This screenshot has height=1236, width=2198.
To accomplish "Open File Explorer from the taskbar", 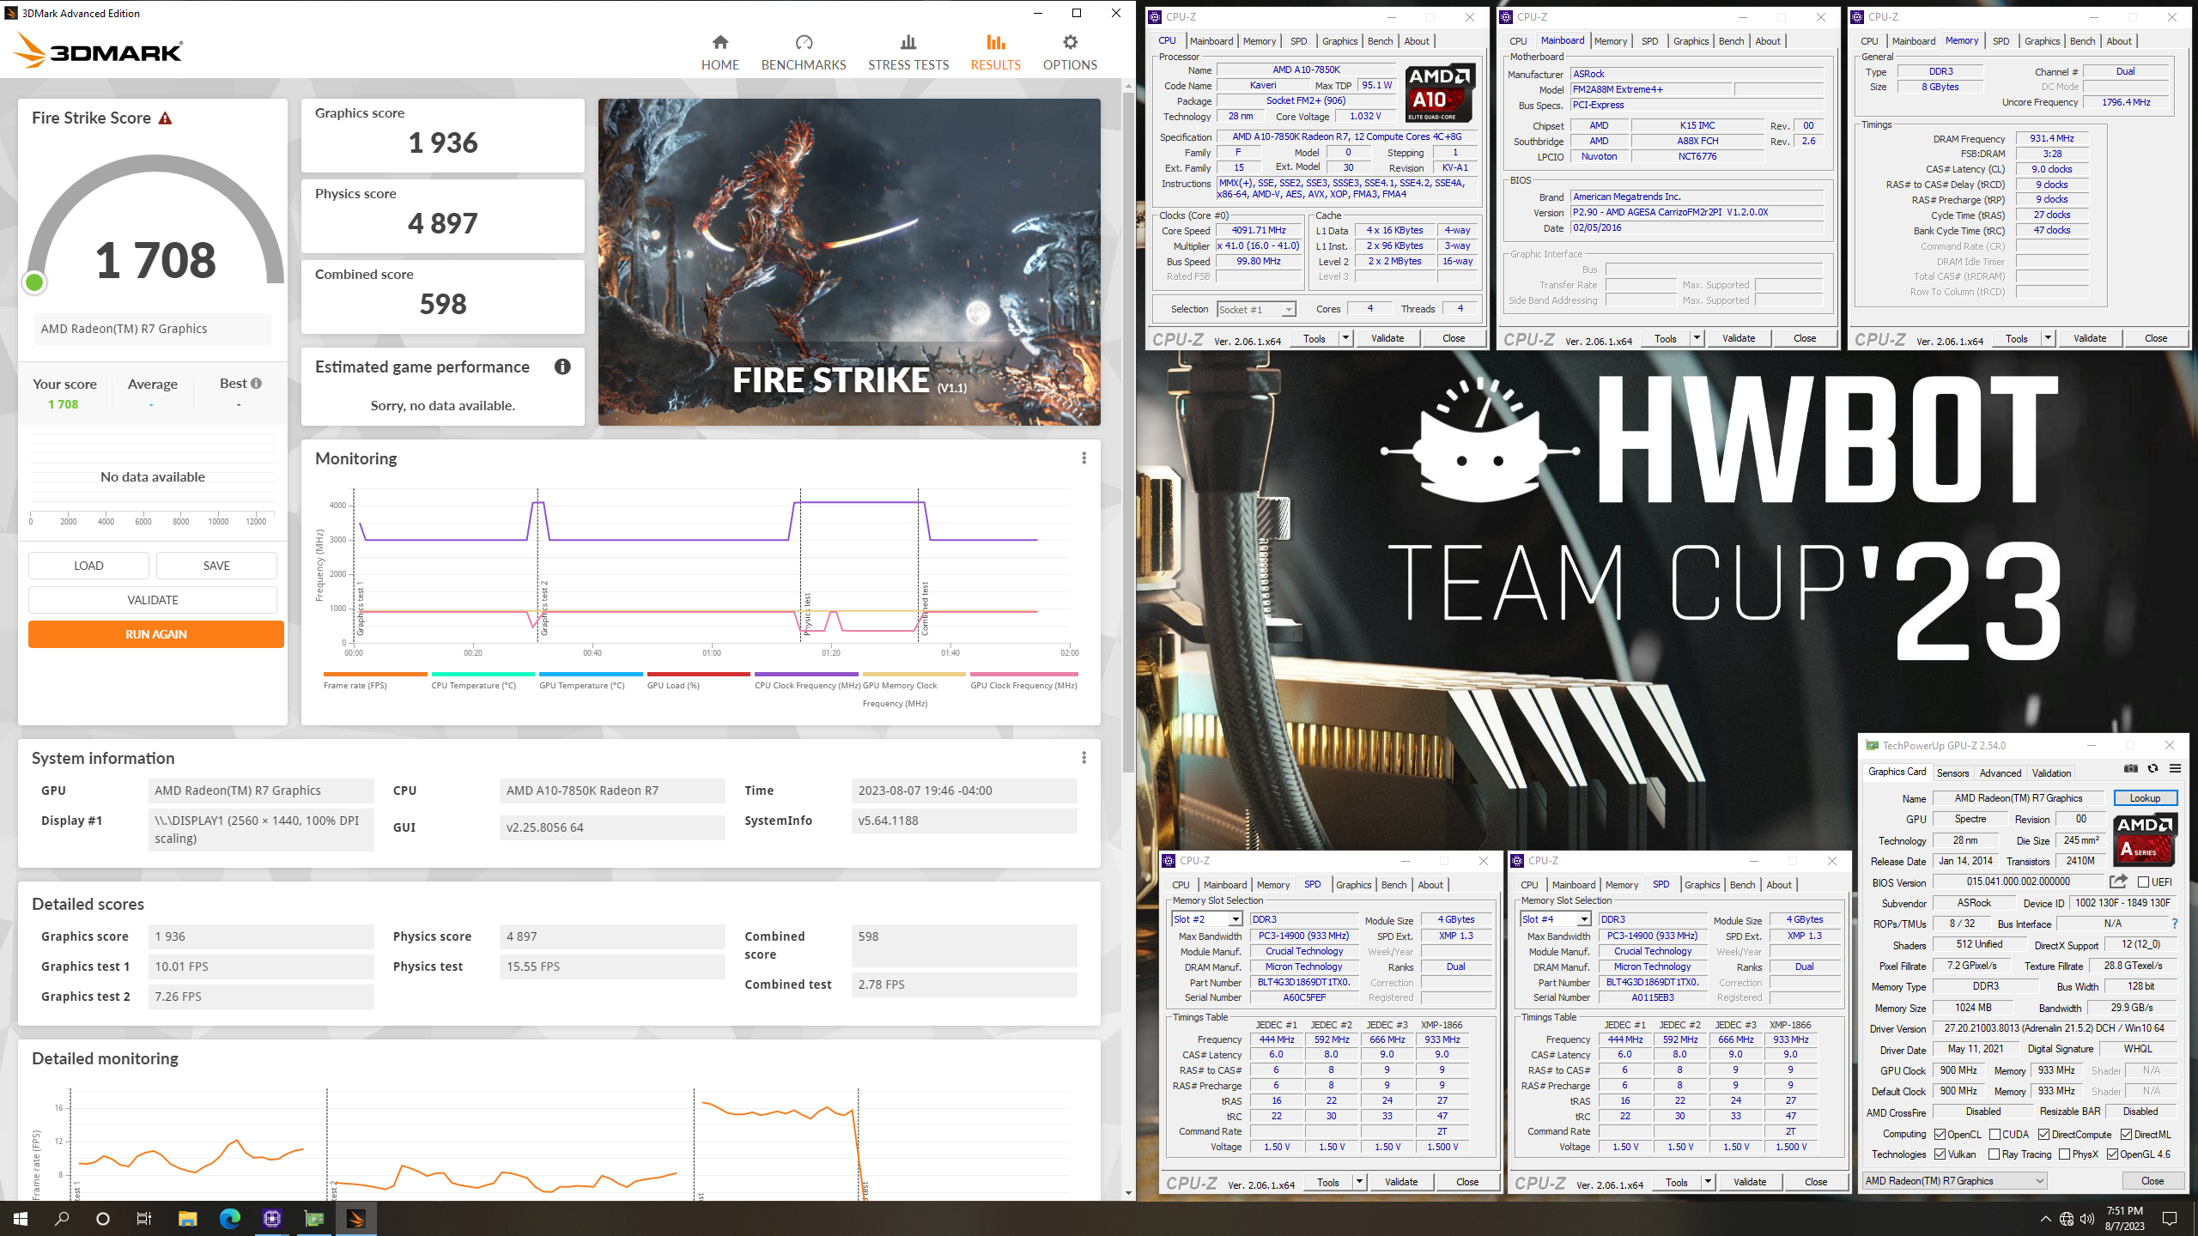I will coord(187,1218).
